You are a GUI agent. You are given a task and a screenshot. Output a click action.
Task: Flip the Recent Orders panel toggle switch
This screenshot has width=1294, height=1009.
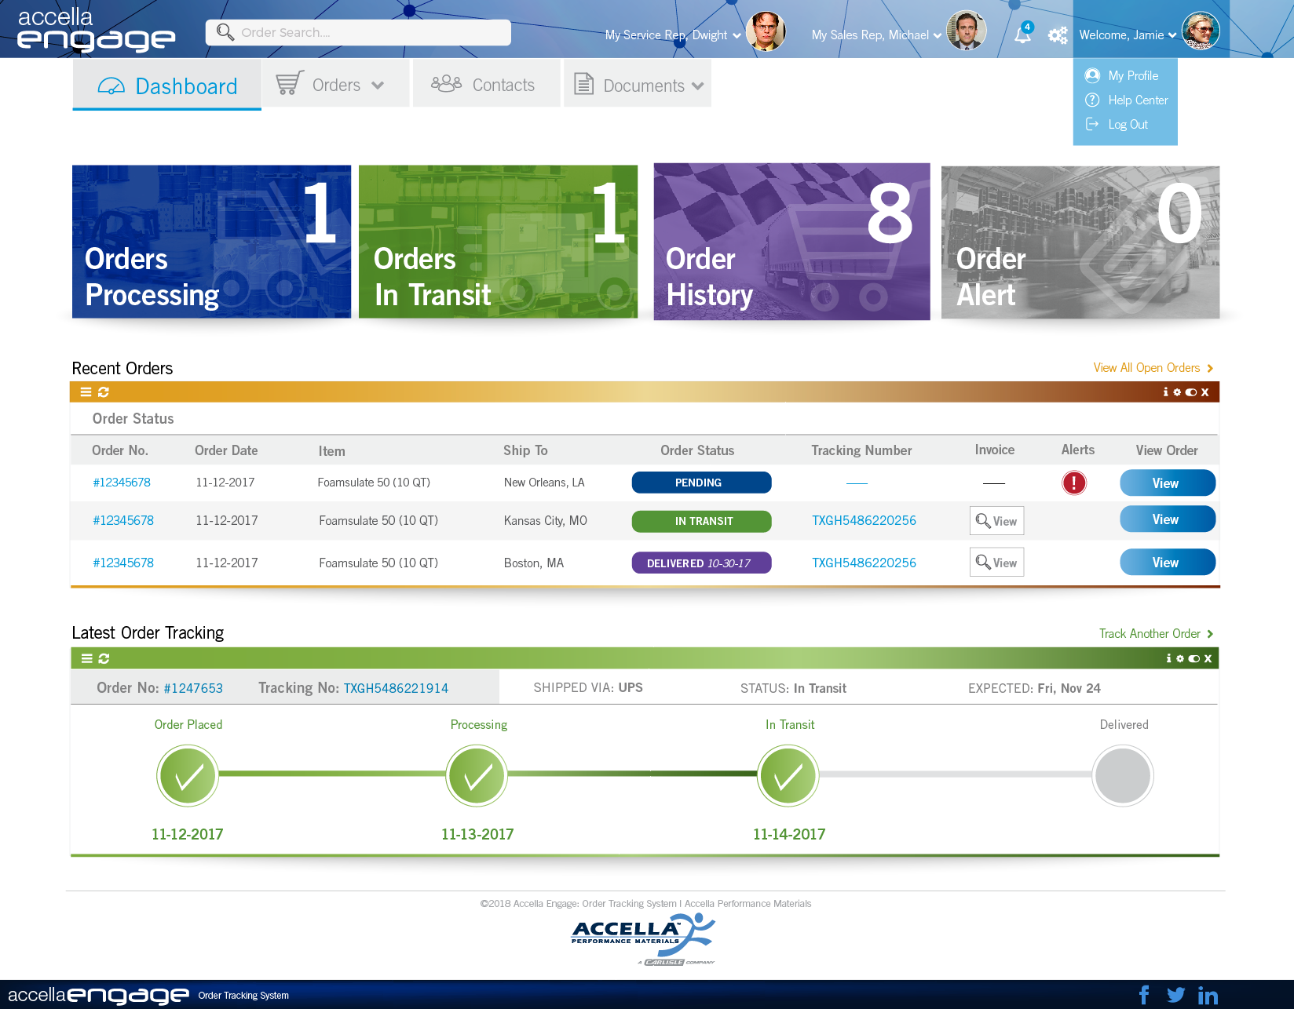1191,392
